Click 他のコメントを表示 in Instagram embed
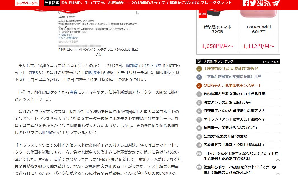The width and height of the screenshot is (298, 175). (68, 42)
